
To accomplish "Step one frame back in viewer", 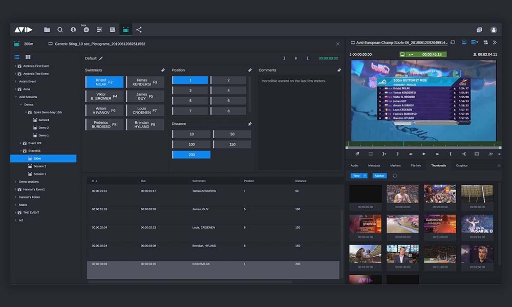I will [x=411, y=154].
